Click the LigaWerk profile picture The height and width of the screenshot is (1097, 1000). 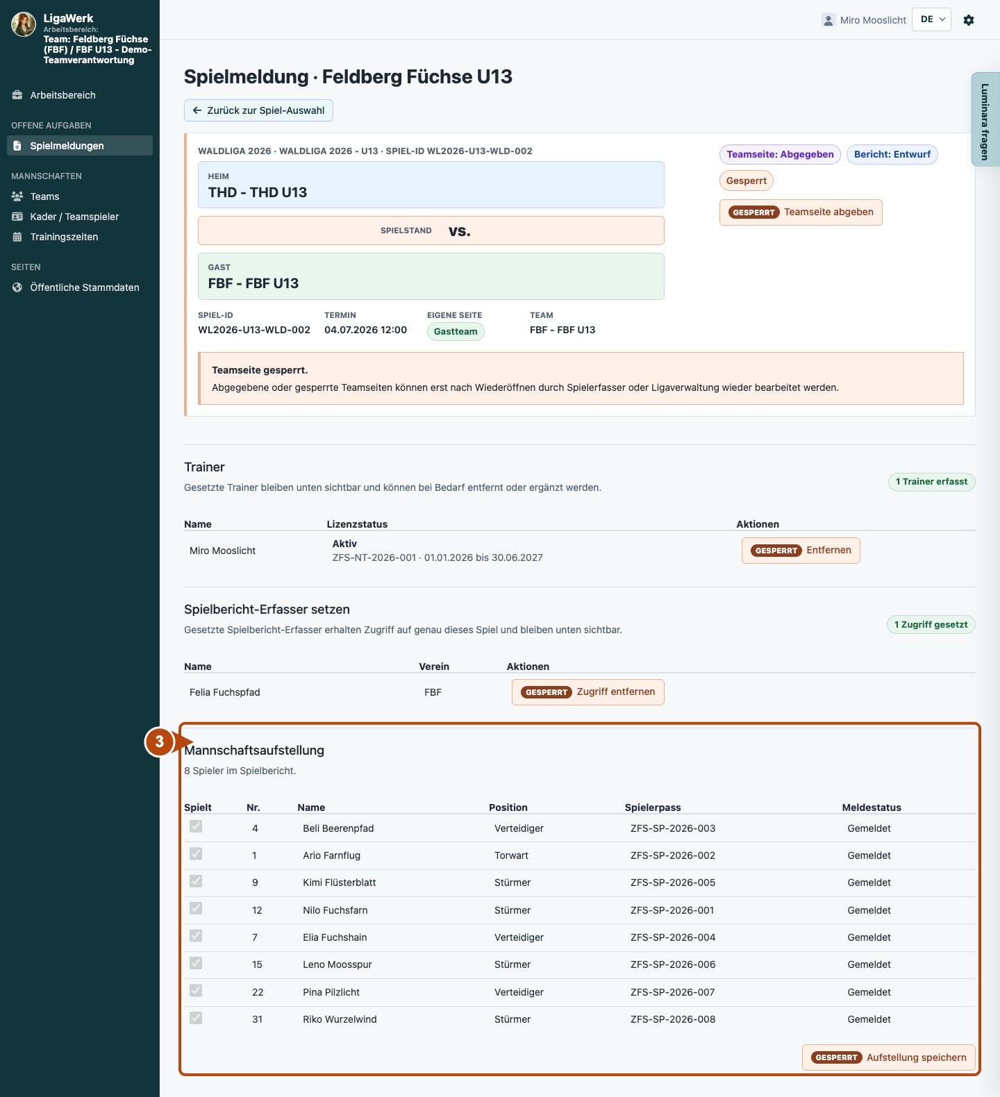coord(24,24)
